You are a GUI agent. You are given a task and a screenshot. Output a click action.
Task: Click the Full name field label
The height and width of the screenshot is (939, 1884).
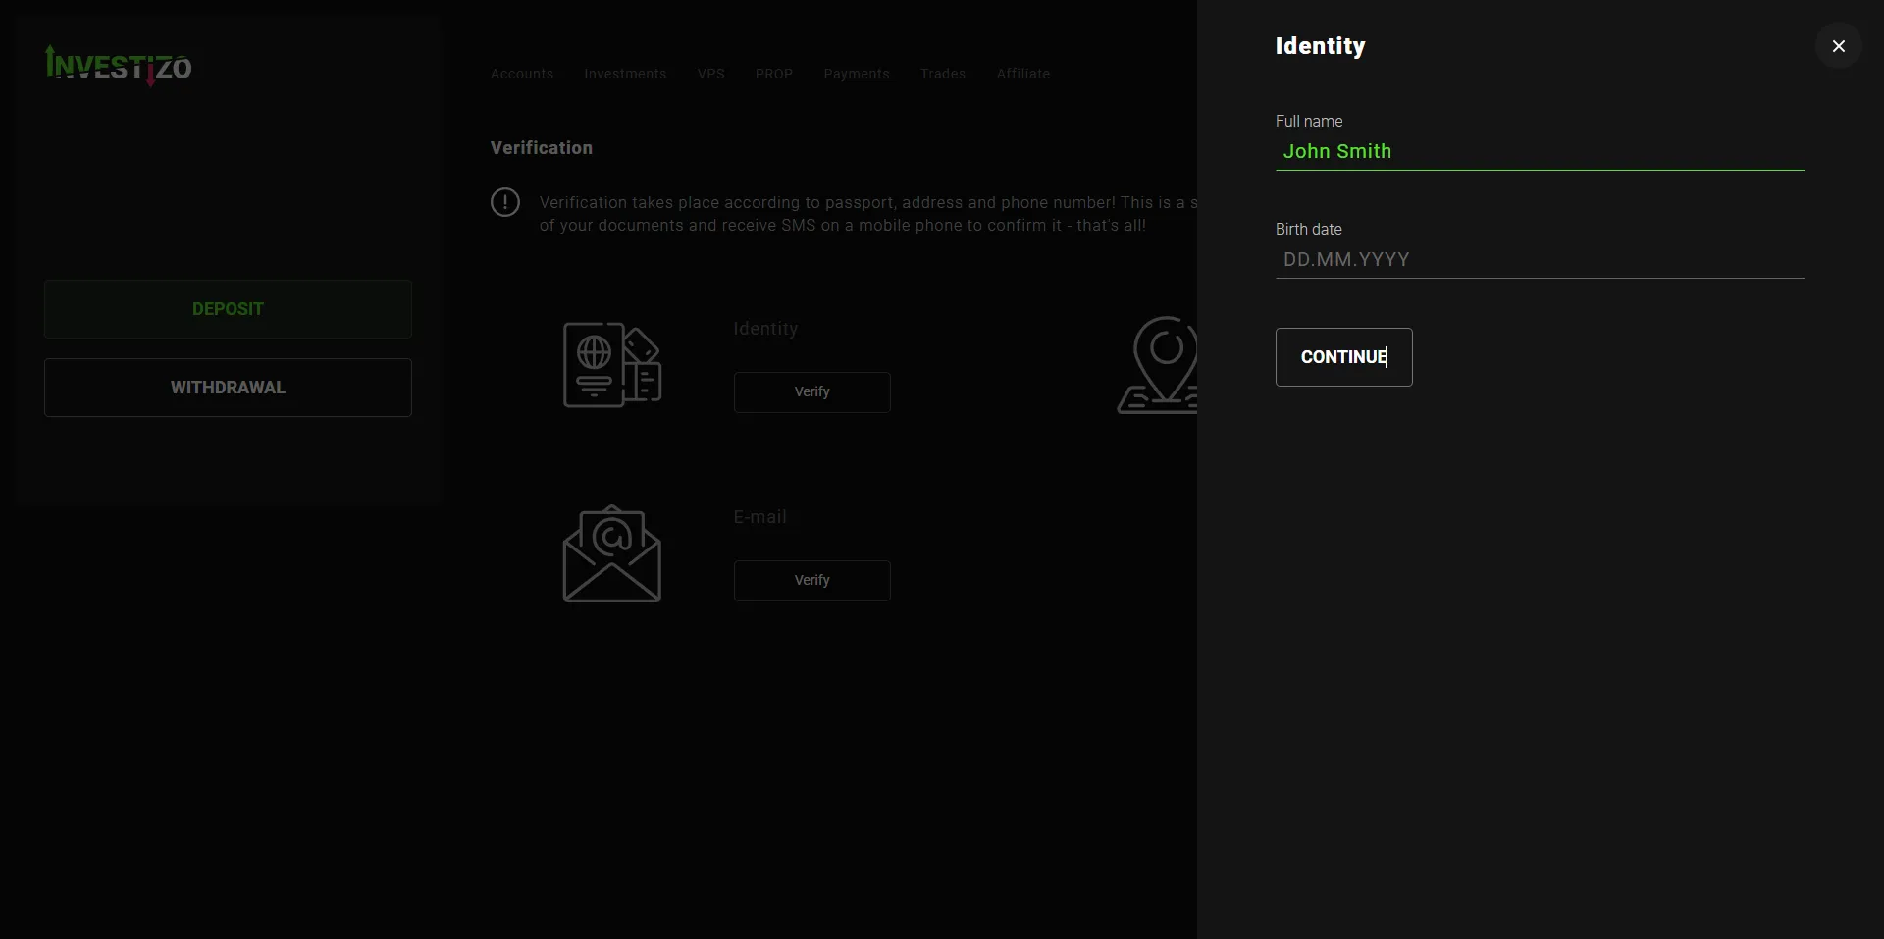1309,121
